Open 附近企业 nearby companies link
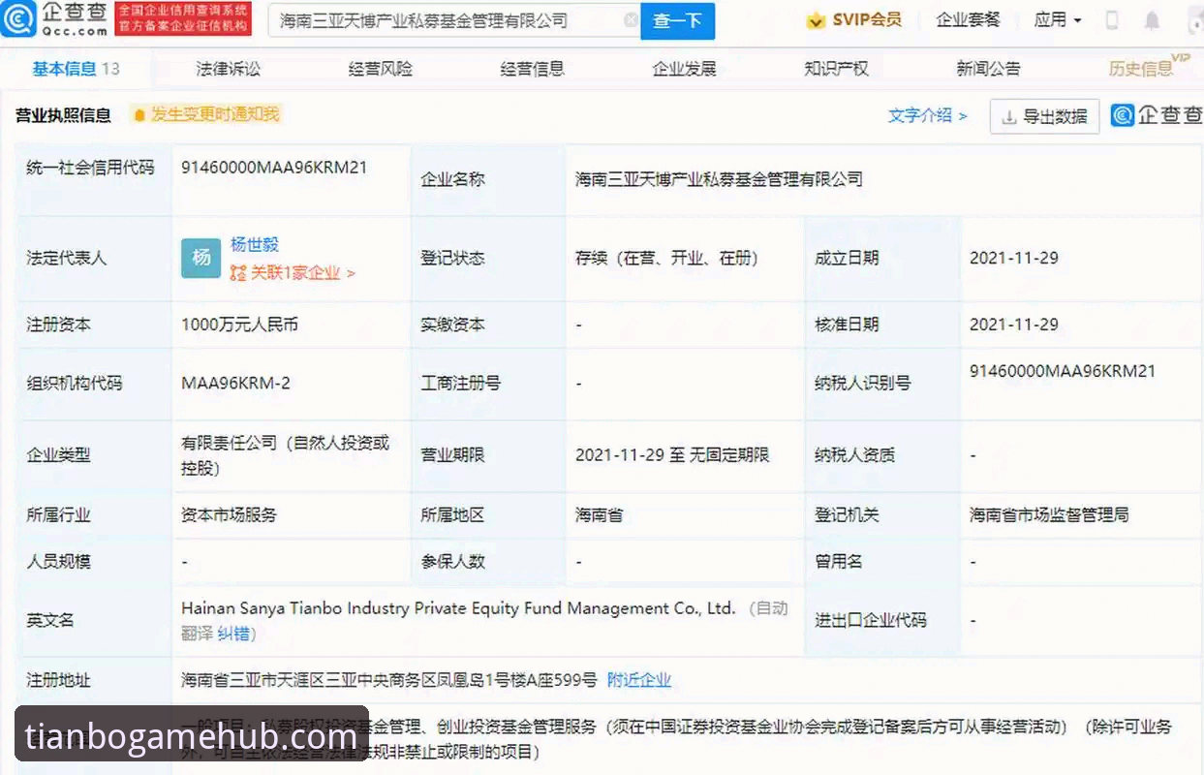1204x775 pixels. [639, 681]
